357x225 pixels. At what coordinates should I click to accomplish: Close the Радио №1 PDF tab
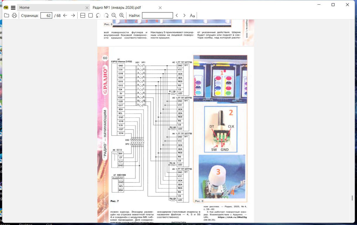point(160,8)
